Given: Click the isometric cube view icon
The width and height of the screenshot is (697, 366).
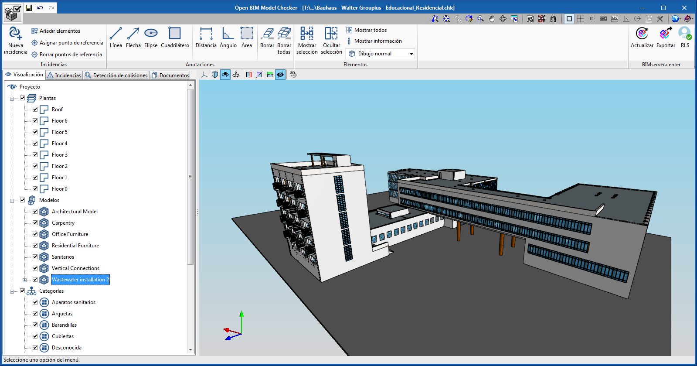Looking at the screenshot, I should click(x=215, y=75).
